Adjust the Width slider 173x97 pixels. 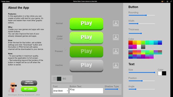(x=142, y=24)
